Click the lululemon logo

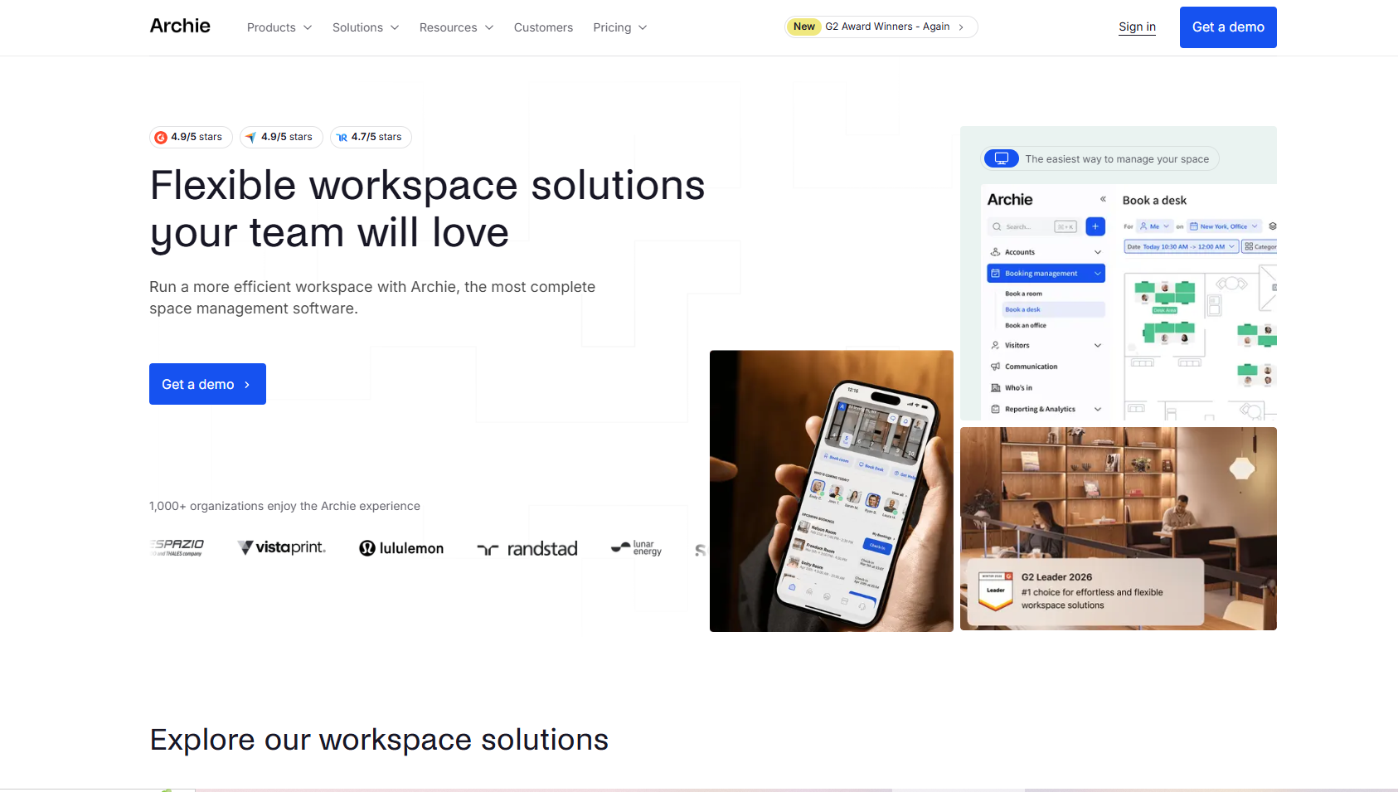(x=401, y=548)
